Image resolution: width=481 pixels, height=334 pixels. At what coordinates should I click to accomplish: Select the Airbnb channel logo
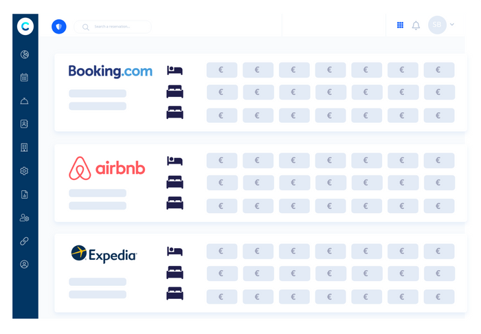point(107,168)
